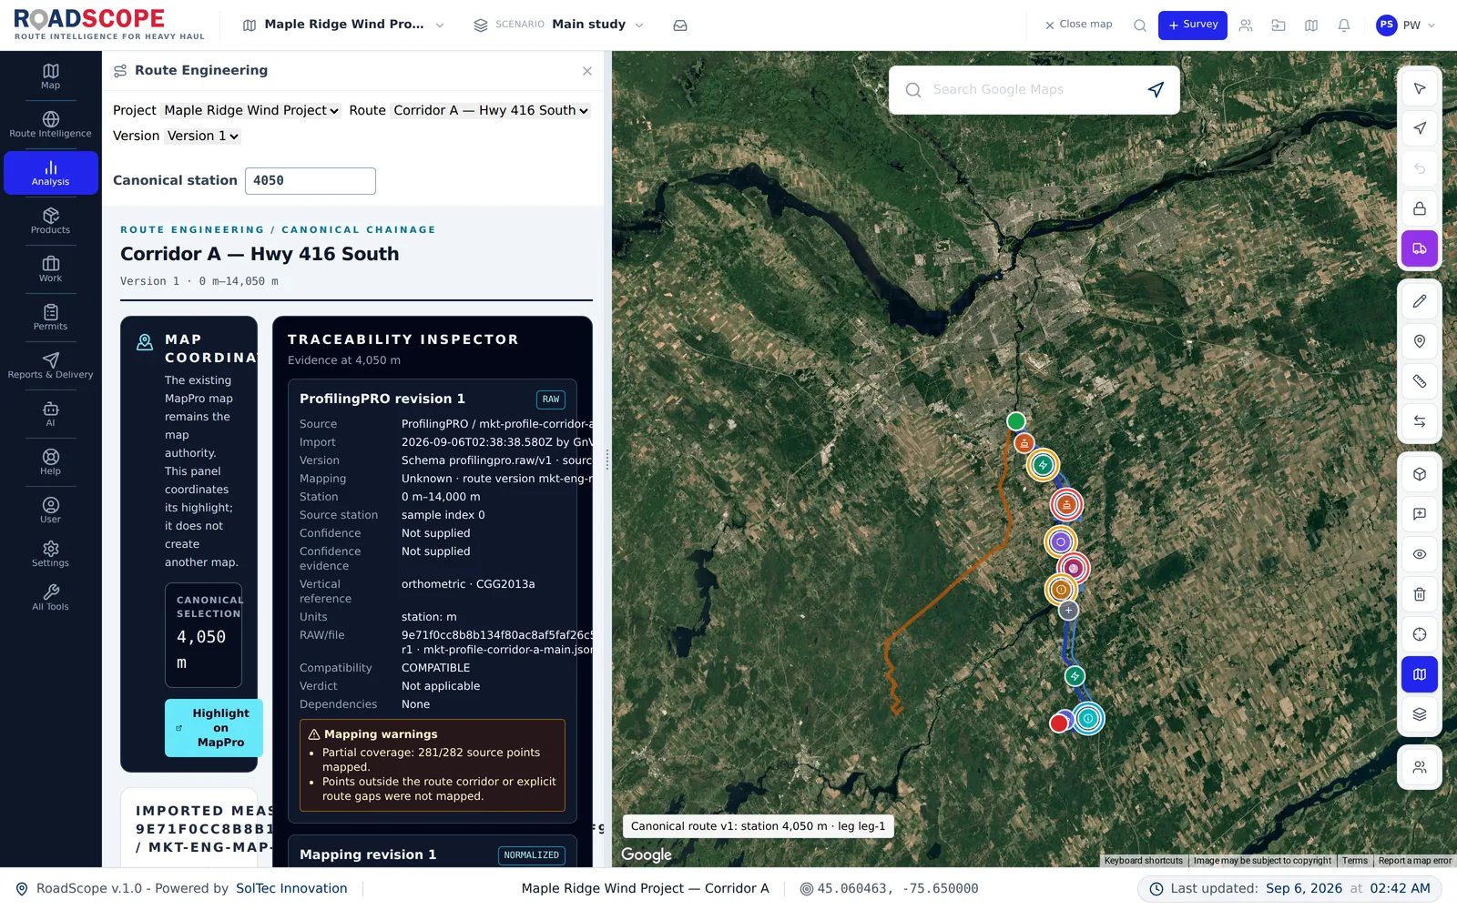Click the people icon in map toolbar
Image resolution: width=1457 pixels, height=910 pixels.
click(x=1420, y=767)
